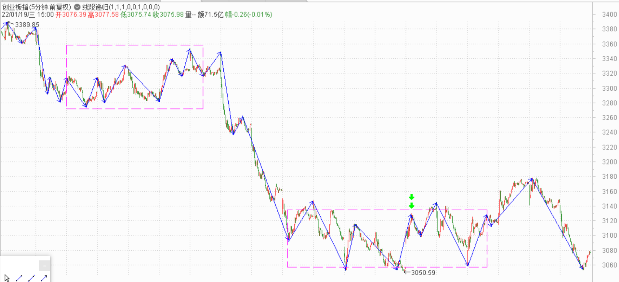The height and width of the screenshot is (282, 619).
Task: Click the 3060 price axis label
Action: pos(609,265)
